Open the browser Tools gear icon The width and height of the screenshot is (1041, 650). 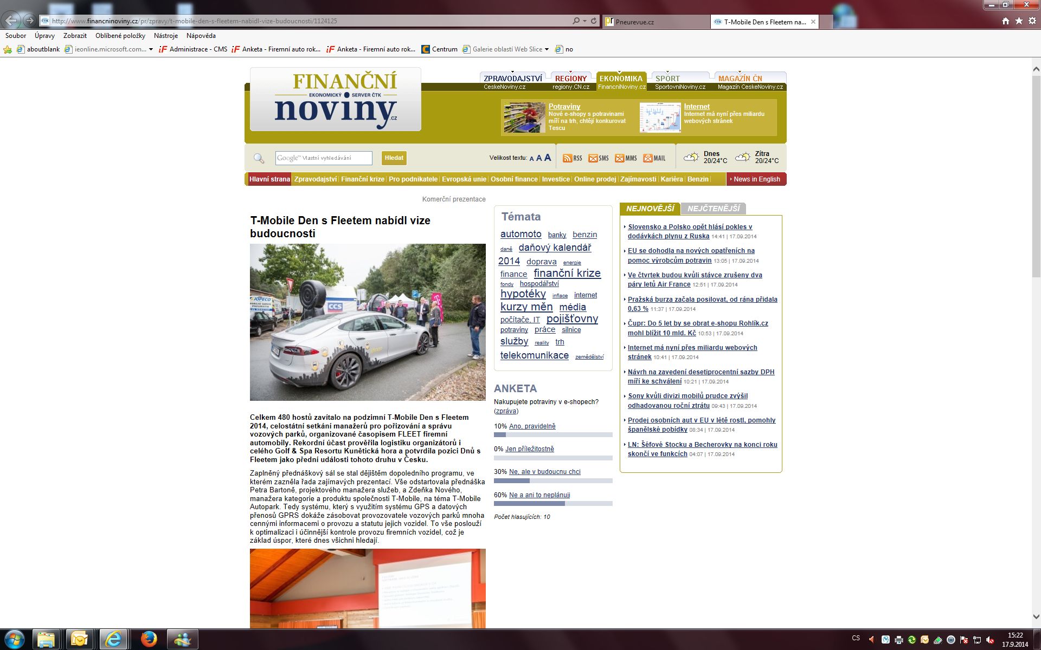click(1032, 21)
